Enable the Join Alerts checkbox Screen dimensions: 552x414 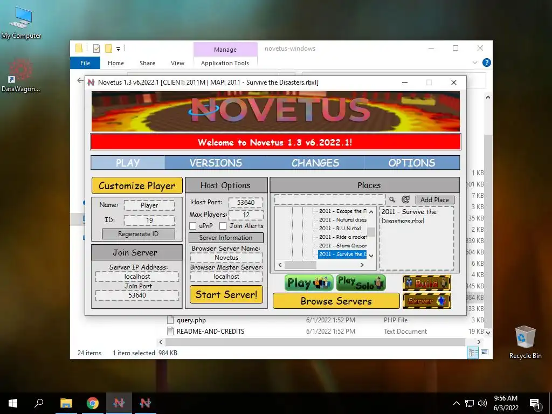click(223, 226)
